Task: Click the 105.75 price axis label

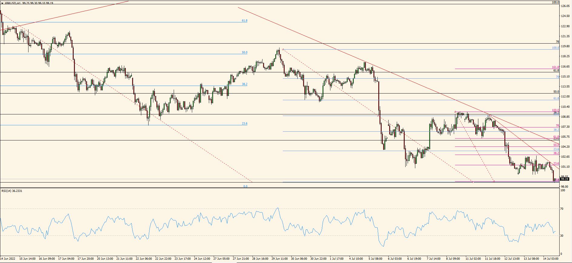Action: (566, 137)
